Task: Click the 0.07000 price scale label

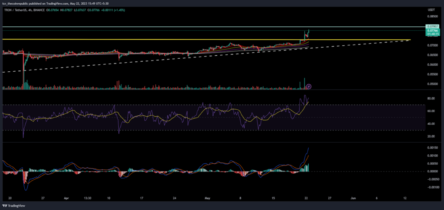Action: (x=432, y=45)
